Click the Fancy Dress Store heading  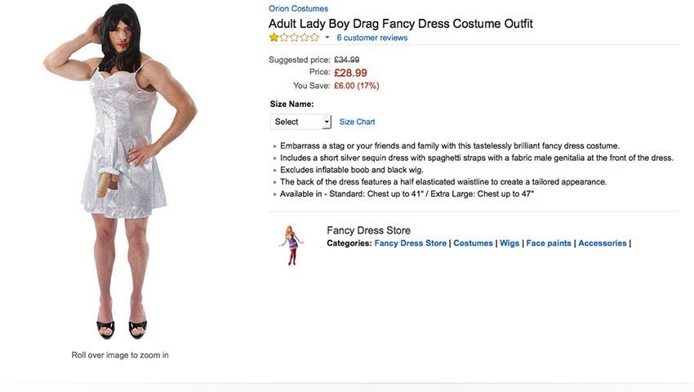369,230
